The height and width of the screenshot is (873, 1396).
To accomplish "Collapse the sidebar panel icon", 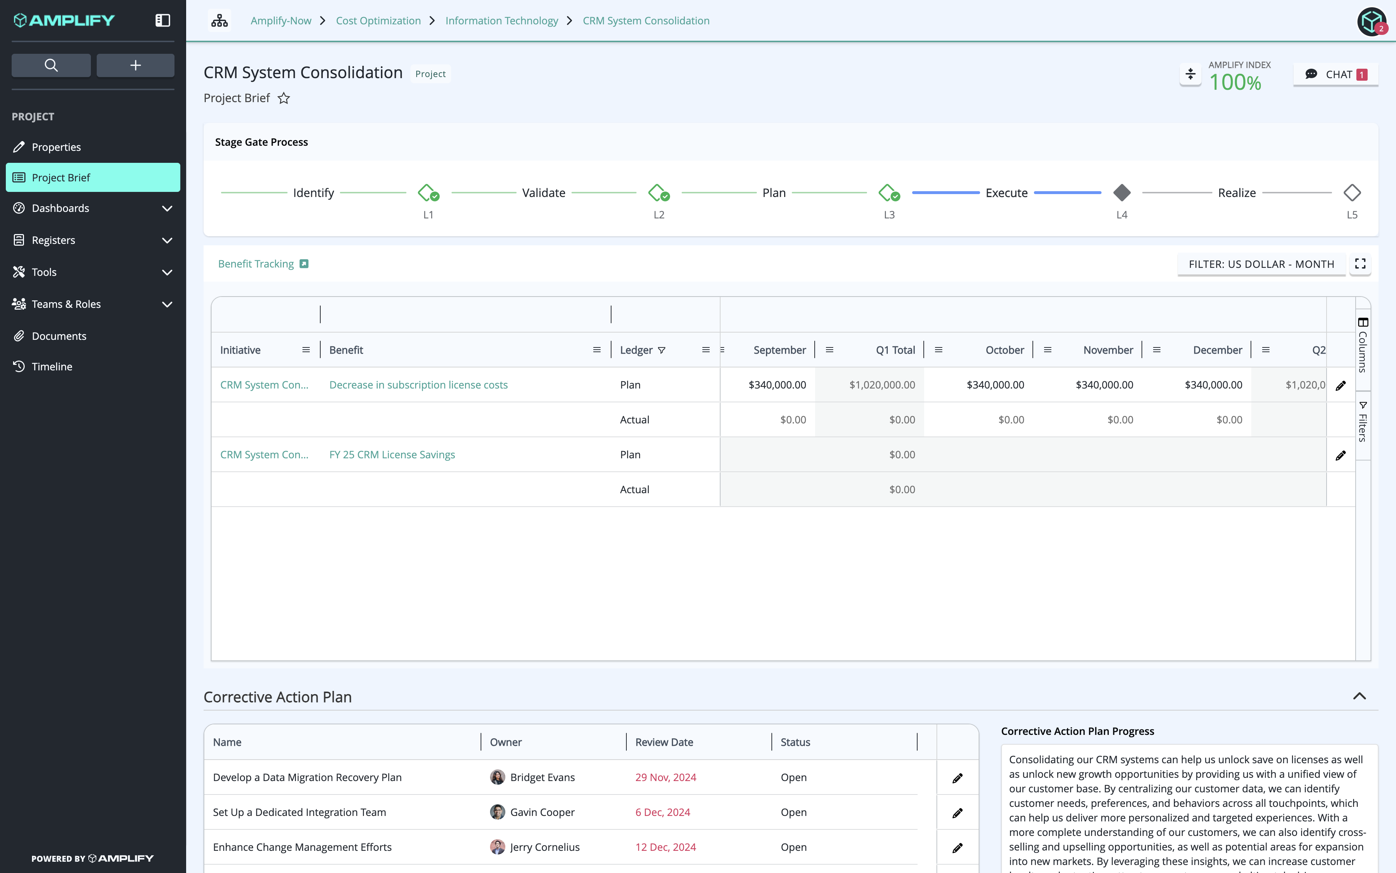I will click(163, 20).
